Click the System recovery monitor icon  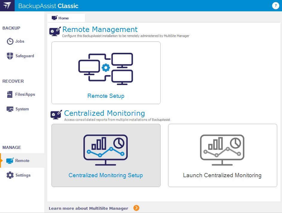point(10,109)
